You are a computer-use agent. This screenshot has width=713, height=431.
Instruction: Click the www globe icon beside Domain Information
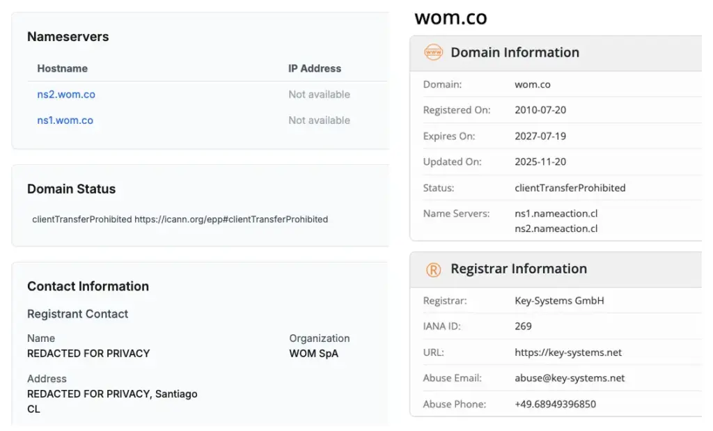[433, 52]
